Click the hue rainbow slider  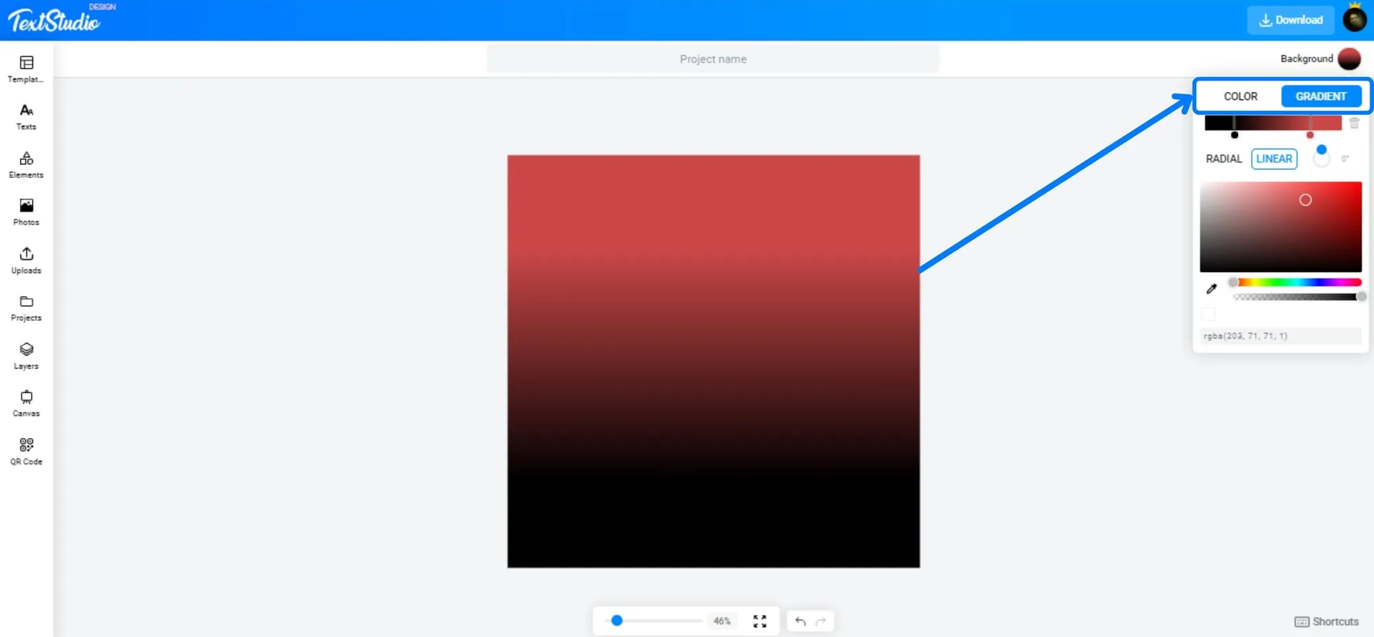pyautogui.click(x=1297, y=282)
